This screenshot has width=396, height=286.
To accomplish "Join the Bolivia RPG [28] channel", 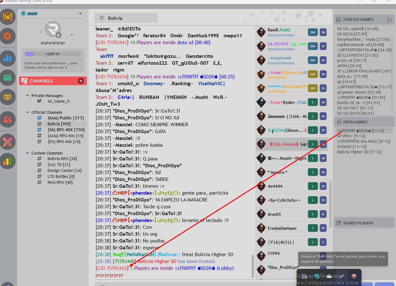I will coord(62,159).
